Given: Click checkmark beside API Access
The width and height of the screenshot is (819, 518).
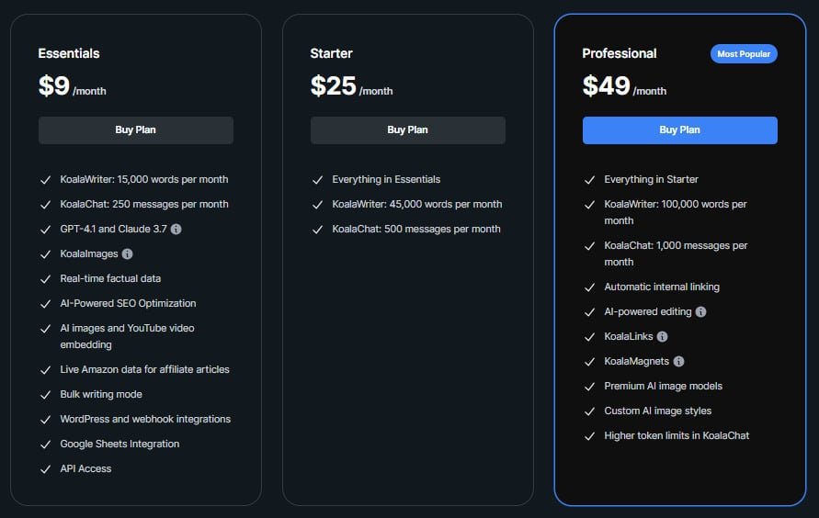Looking at the screenshot, I should pyautogui.click(x=45, y=469).
